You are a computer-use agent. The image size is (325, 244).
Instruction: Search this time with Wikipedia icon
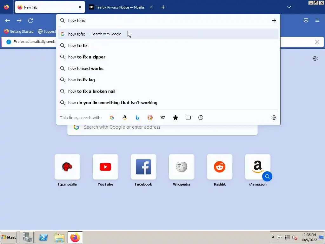(163, 118)
